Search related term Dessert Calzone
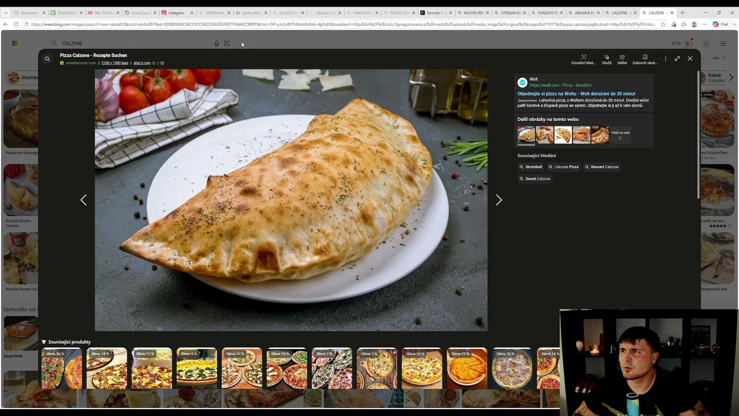Screen dimensions: 739x416 (602, 167)
